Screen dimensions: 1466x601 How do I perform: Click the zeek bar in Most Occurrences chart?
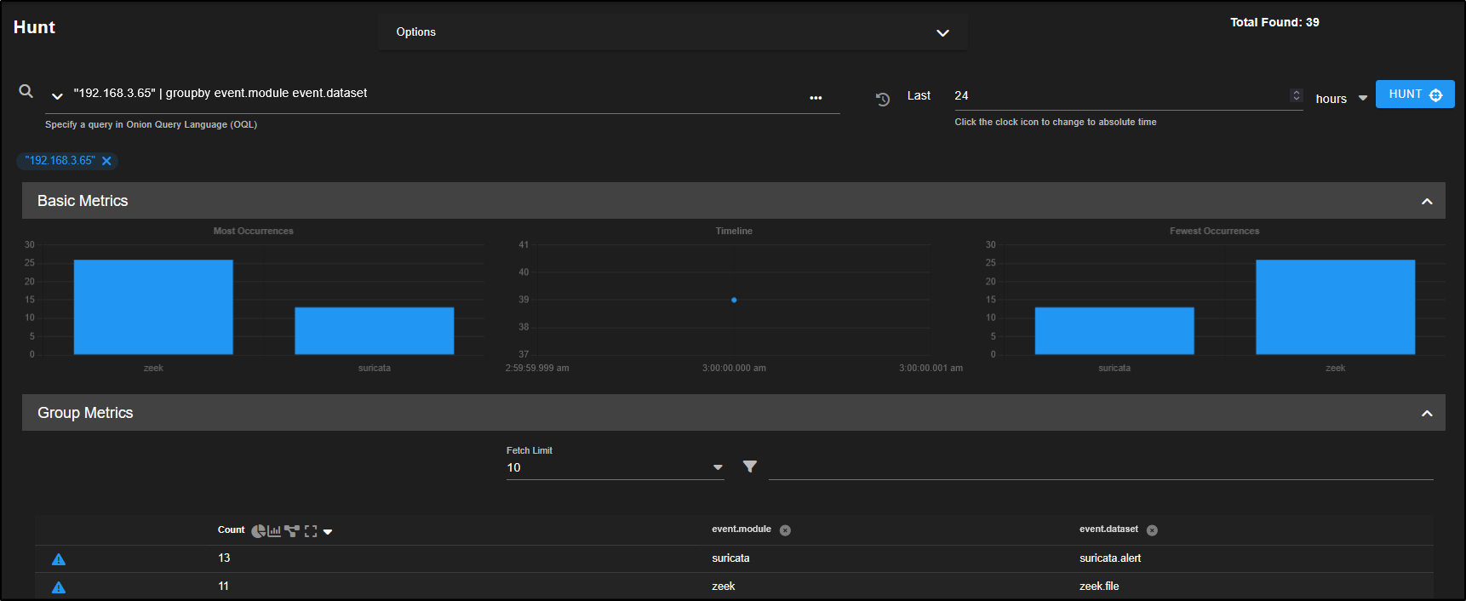[153, 306]
